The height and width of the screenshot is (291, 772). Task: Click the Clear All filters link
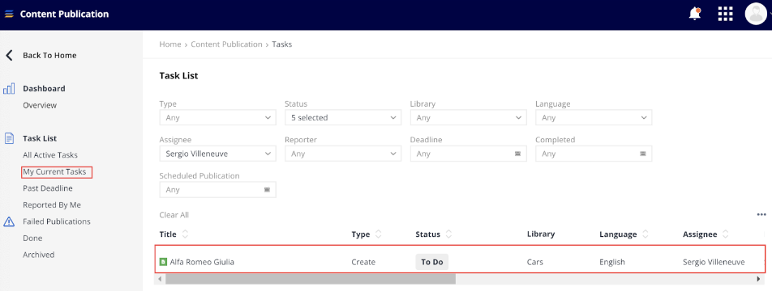tap(174, 214)
